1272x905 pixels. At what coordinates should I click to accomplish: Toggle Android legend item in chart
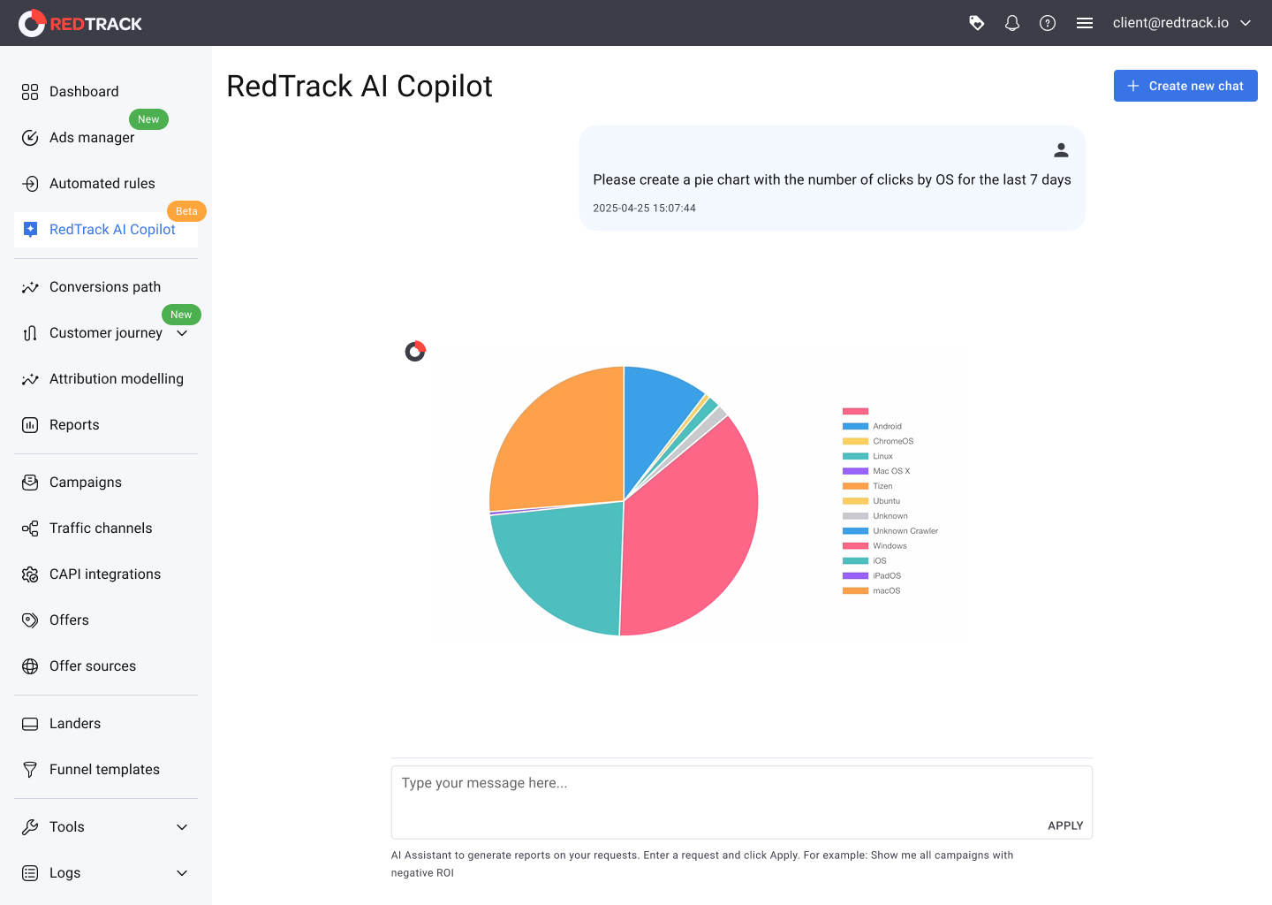873,426
